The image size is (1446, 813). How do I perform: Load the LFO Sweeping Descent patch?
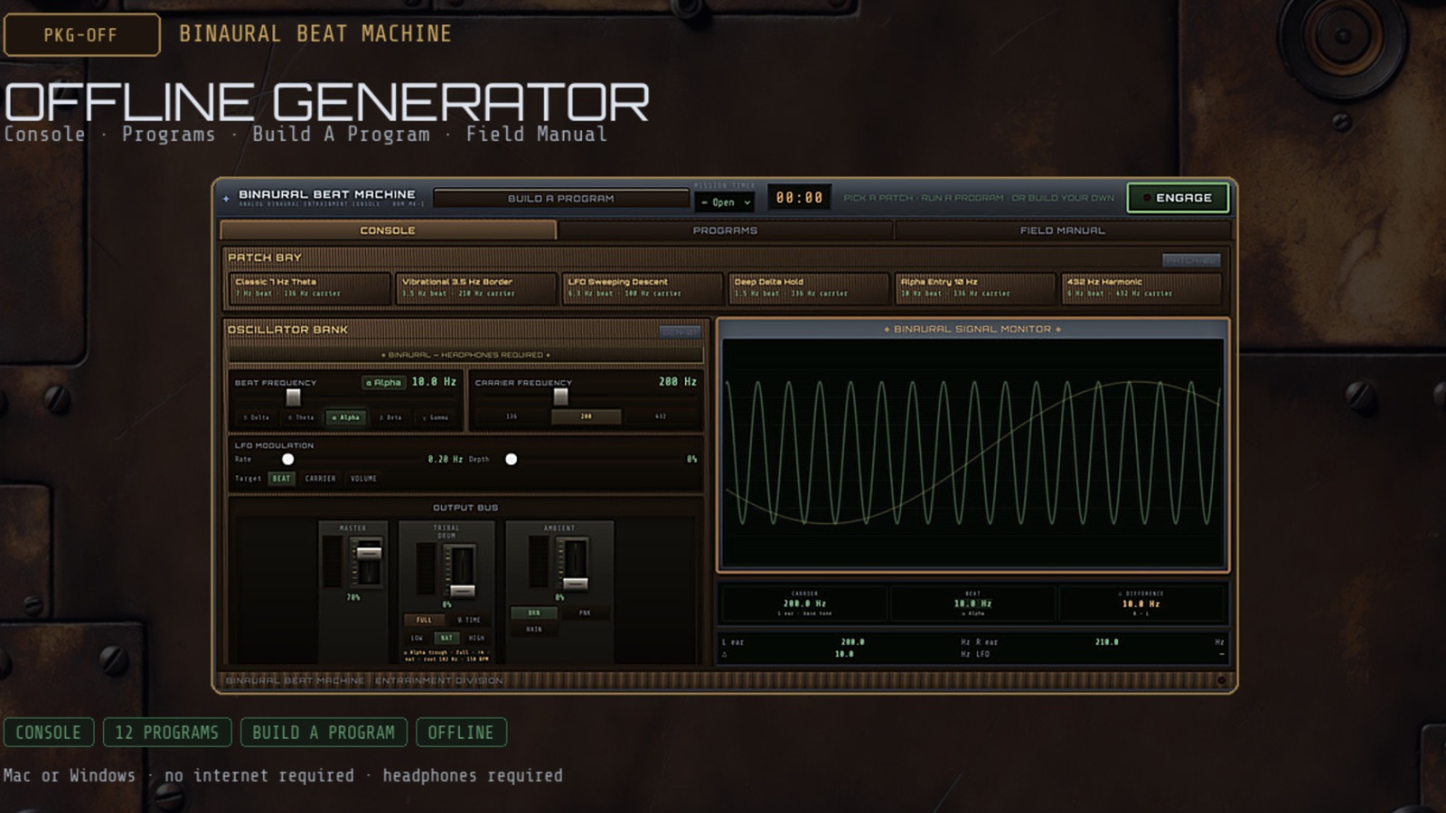click(642, 288)
